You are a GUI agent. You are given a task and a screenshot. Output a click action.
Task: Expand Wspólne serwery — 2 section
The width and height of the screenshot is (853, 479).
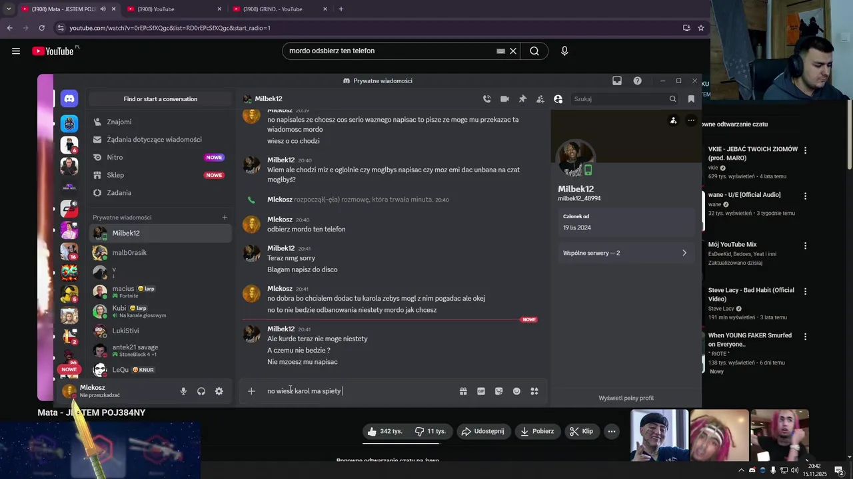625,253
